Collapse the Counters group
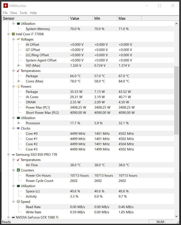This screenshot has width=181, height=225. pos(14,170)
